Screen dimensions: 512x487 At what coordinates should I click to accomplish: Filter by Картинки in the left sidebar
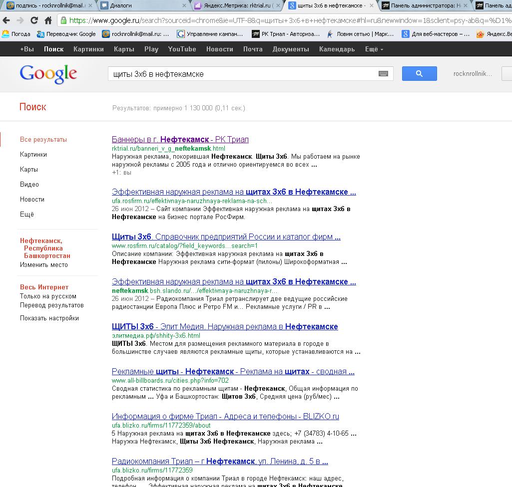tap(33, 155)
